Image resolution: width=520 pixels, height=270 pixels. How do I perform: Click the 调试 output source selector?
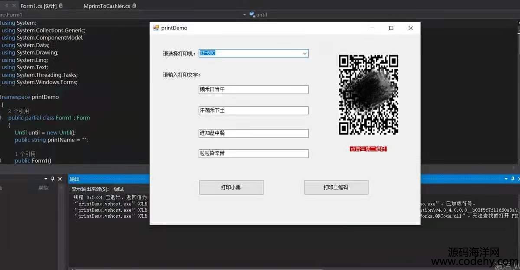[119, 189]
